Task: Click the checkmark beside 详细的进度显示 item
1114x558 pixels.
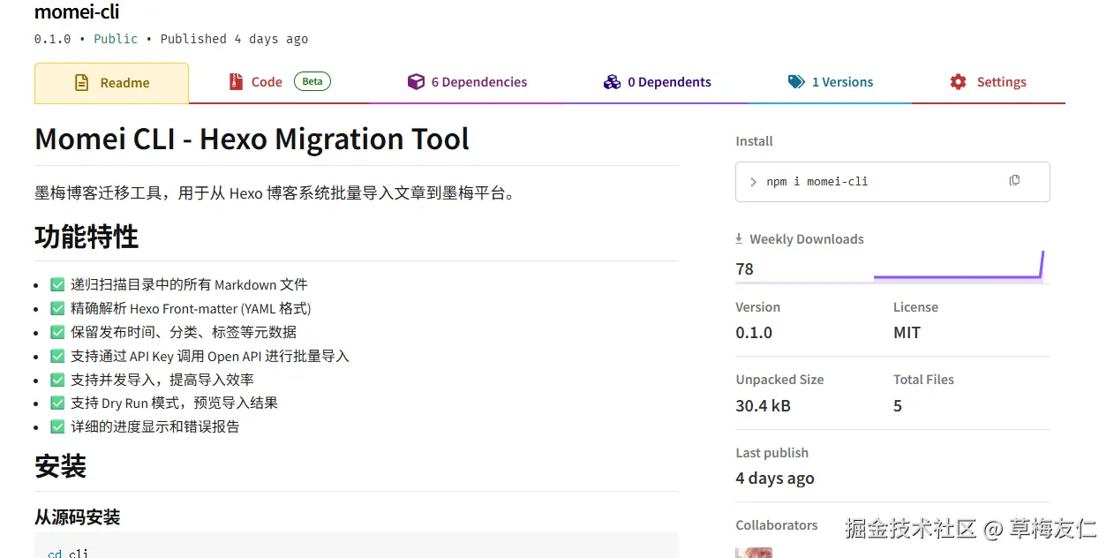Action: (57, 426)
